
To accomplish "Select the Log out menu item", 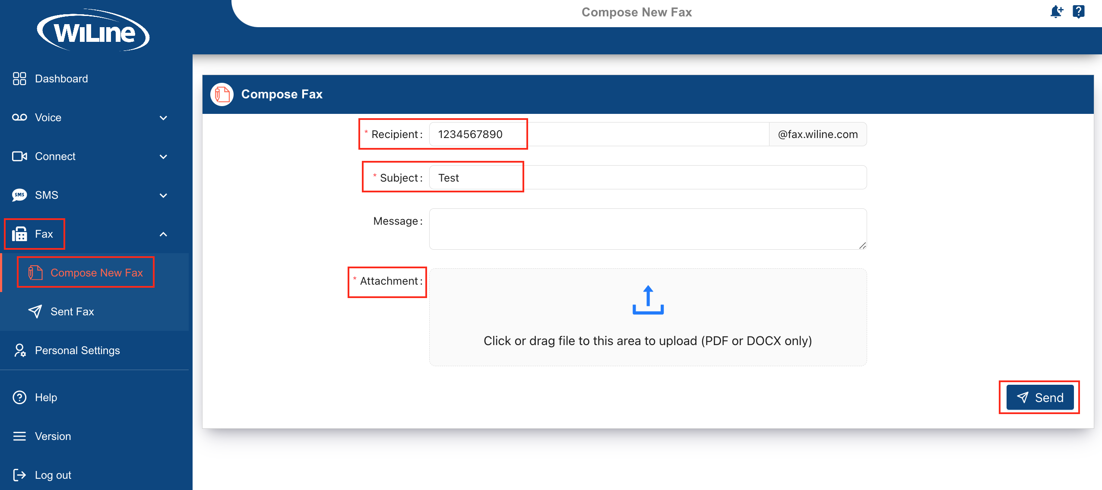I will [94, 475].
